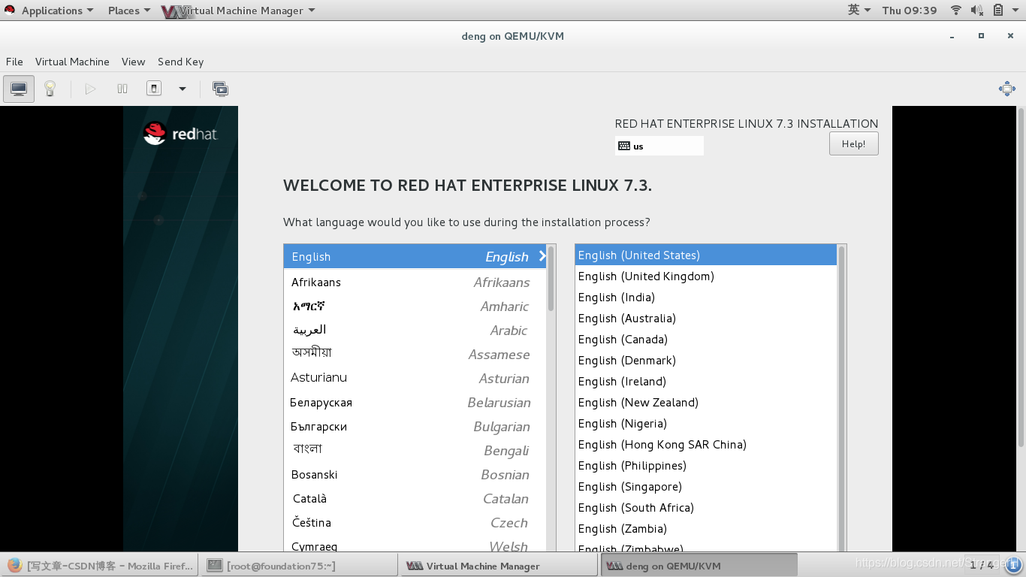Click the Red Hat logo

point(180,134)
